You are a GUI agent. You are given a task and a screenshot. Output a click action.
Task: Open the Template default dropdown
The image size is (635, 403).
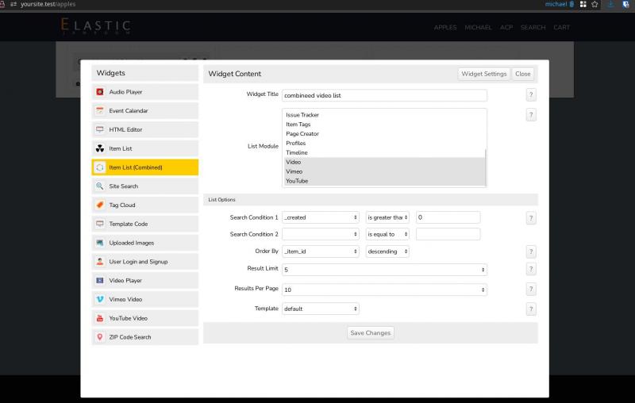[321, 309]
